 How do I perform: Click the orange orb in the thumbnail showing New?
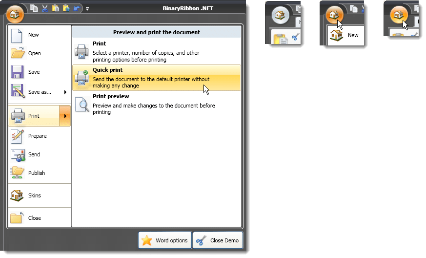(x=334, y=15)
